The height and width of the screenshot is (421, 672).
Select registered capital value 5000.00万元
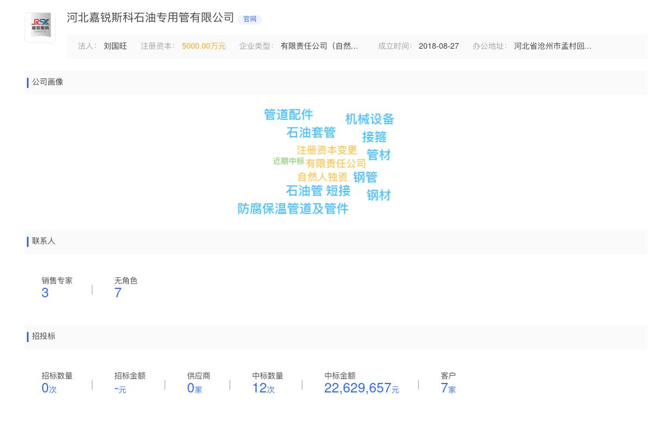204,46
